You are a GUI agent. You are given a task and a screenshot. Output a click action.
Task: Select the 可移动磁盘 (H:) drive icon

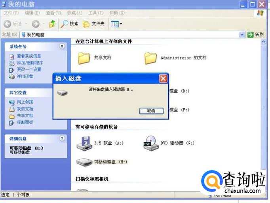[x=84, y=162]
